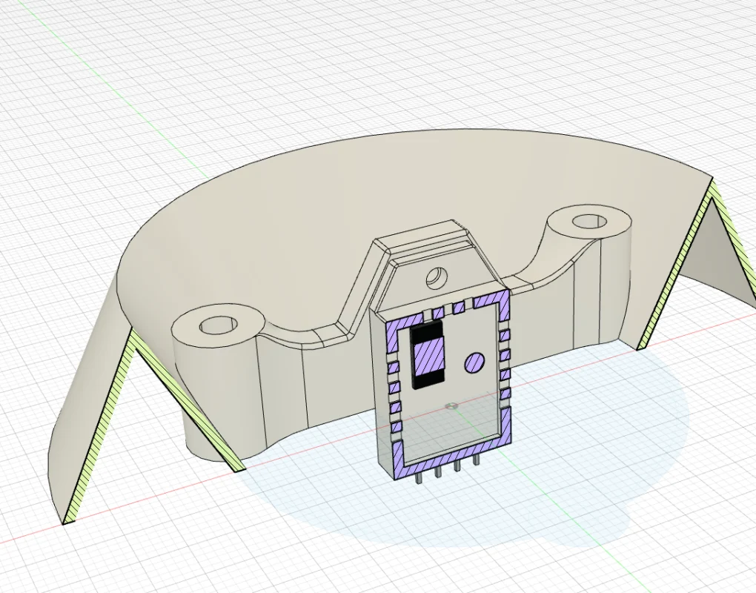Click the small hole in the center tab

point(435,278)
